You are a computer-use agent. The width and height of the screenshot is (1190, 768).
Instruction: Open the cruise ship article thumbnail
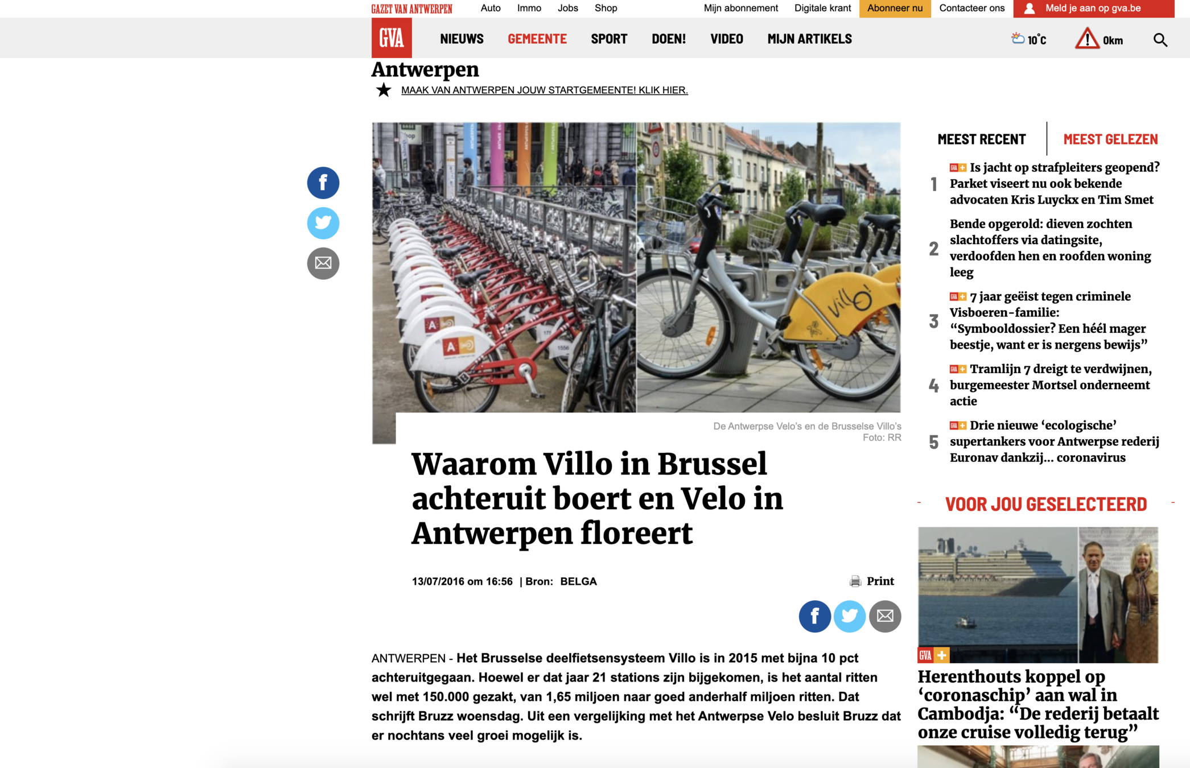(x=1038, y=595)
